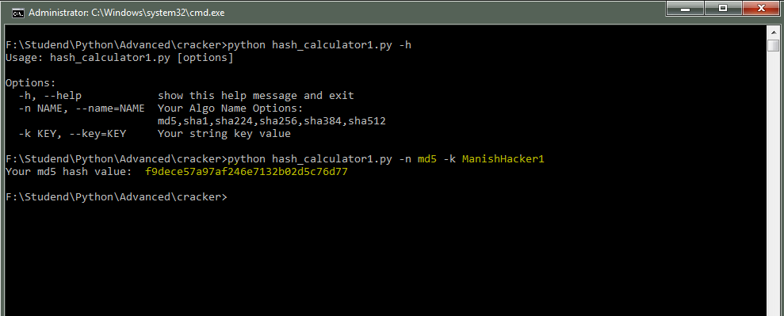Minimize the cmd.exe window

click(685, 9)
